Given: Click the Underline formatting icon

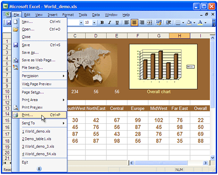Looking at the screenshot, I should [x=117, y=23].
